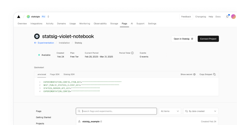Viewport: 237px width, 125px height.
Task: Open the user profile avatar
Action: click(x=233, y=17)
